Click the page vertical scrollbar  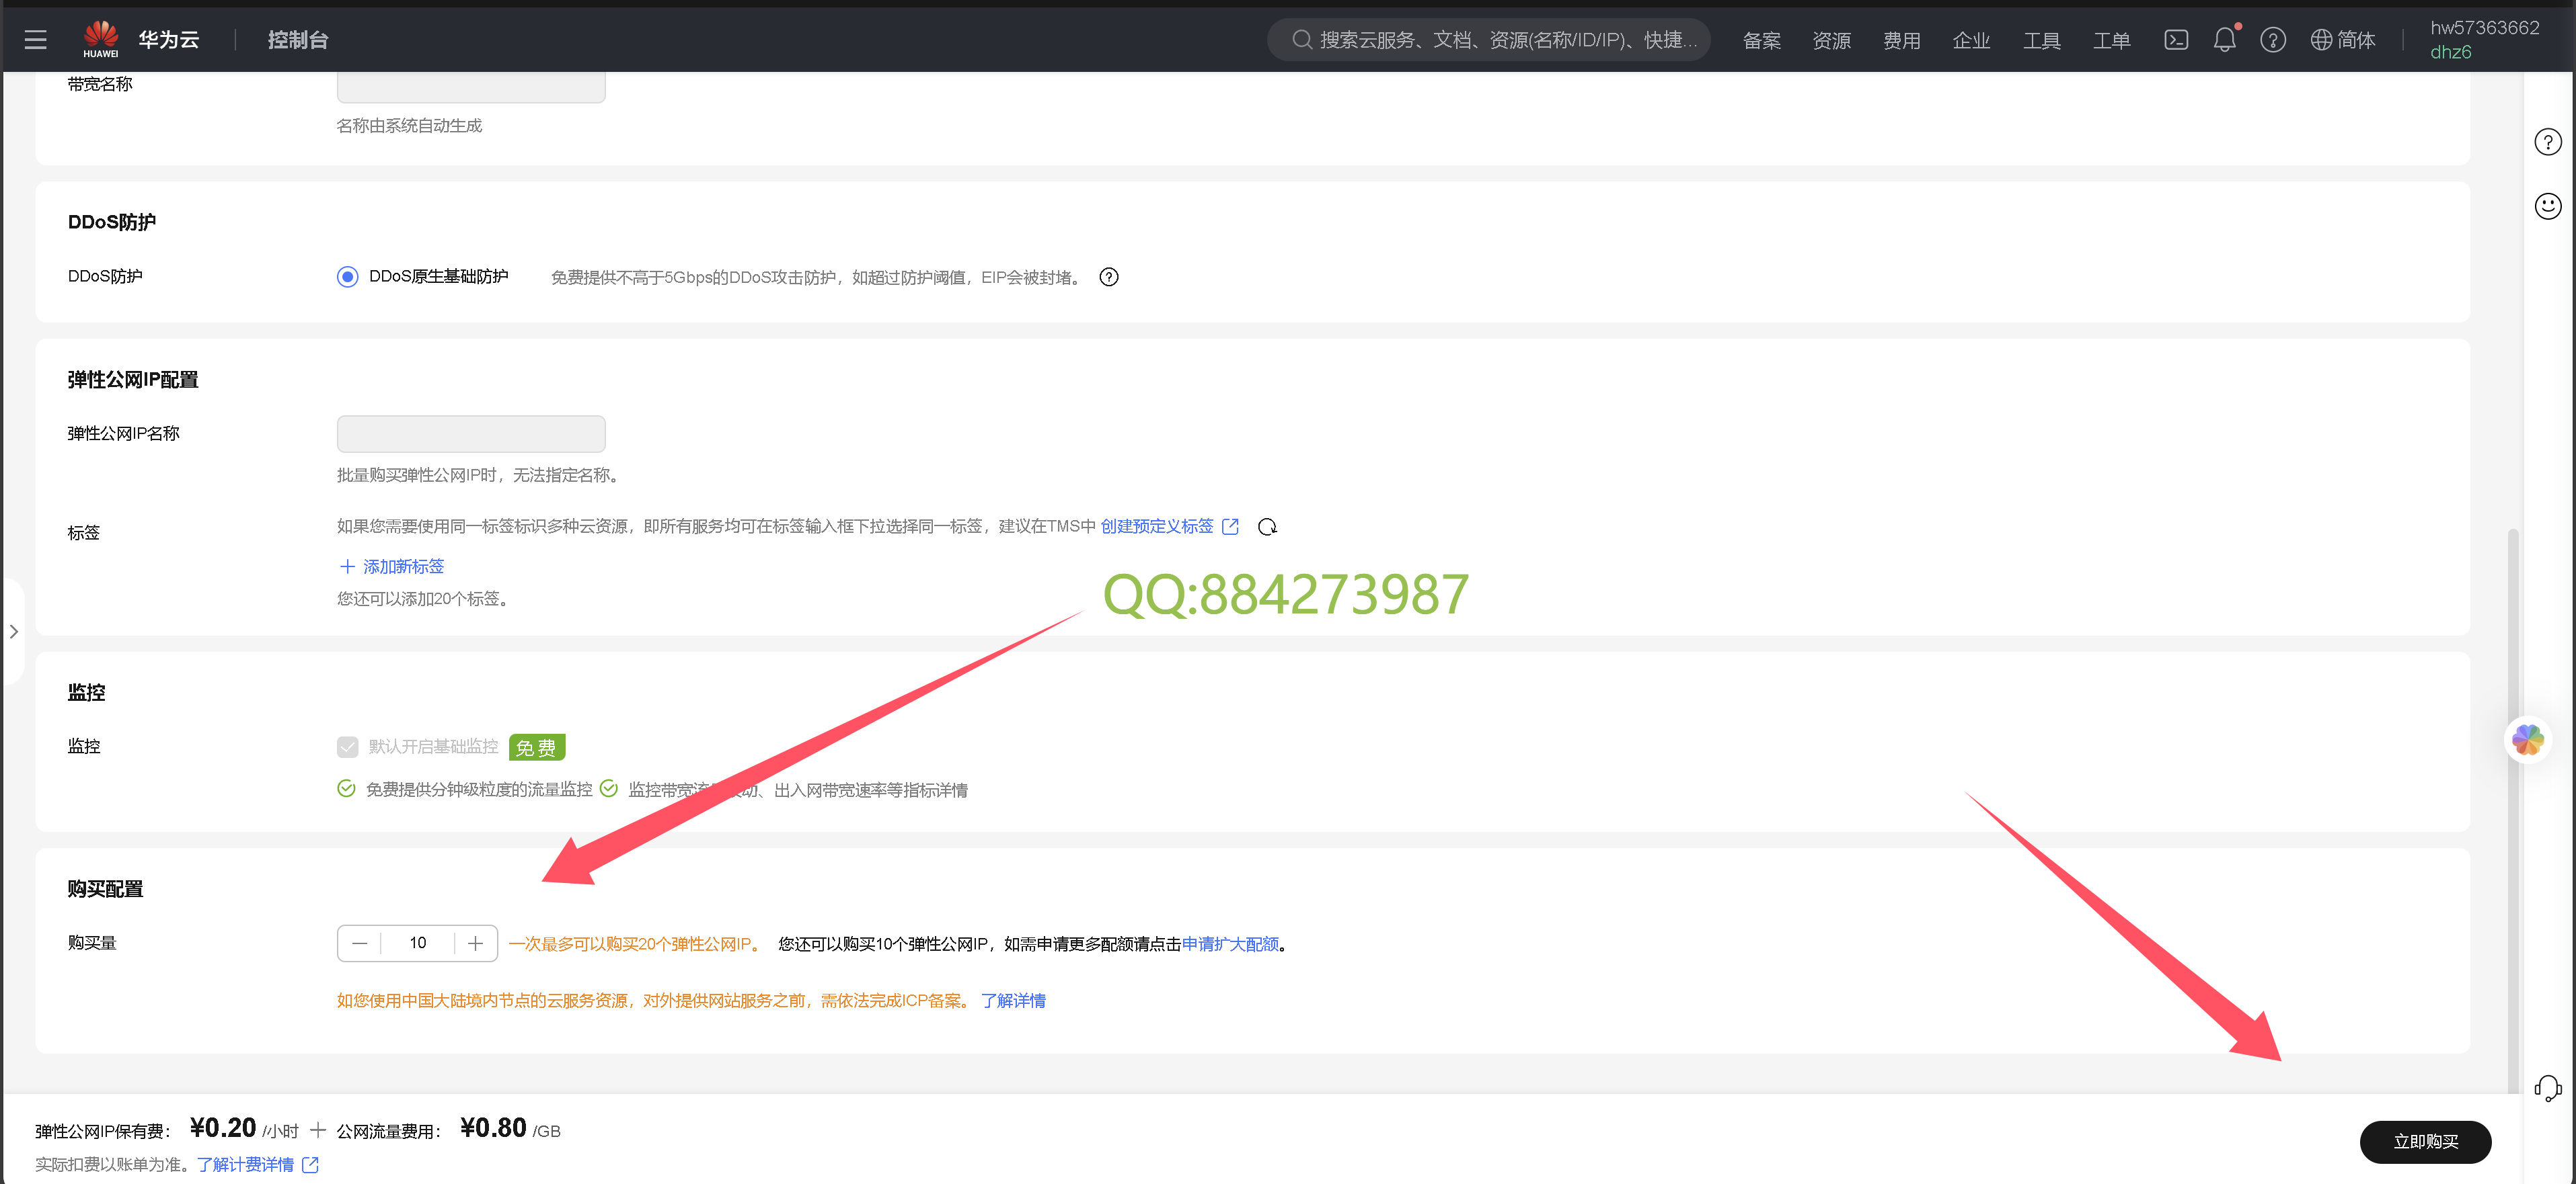click(x=2513, y=809)
